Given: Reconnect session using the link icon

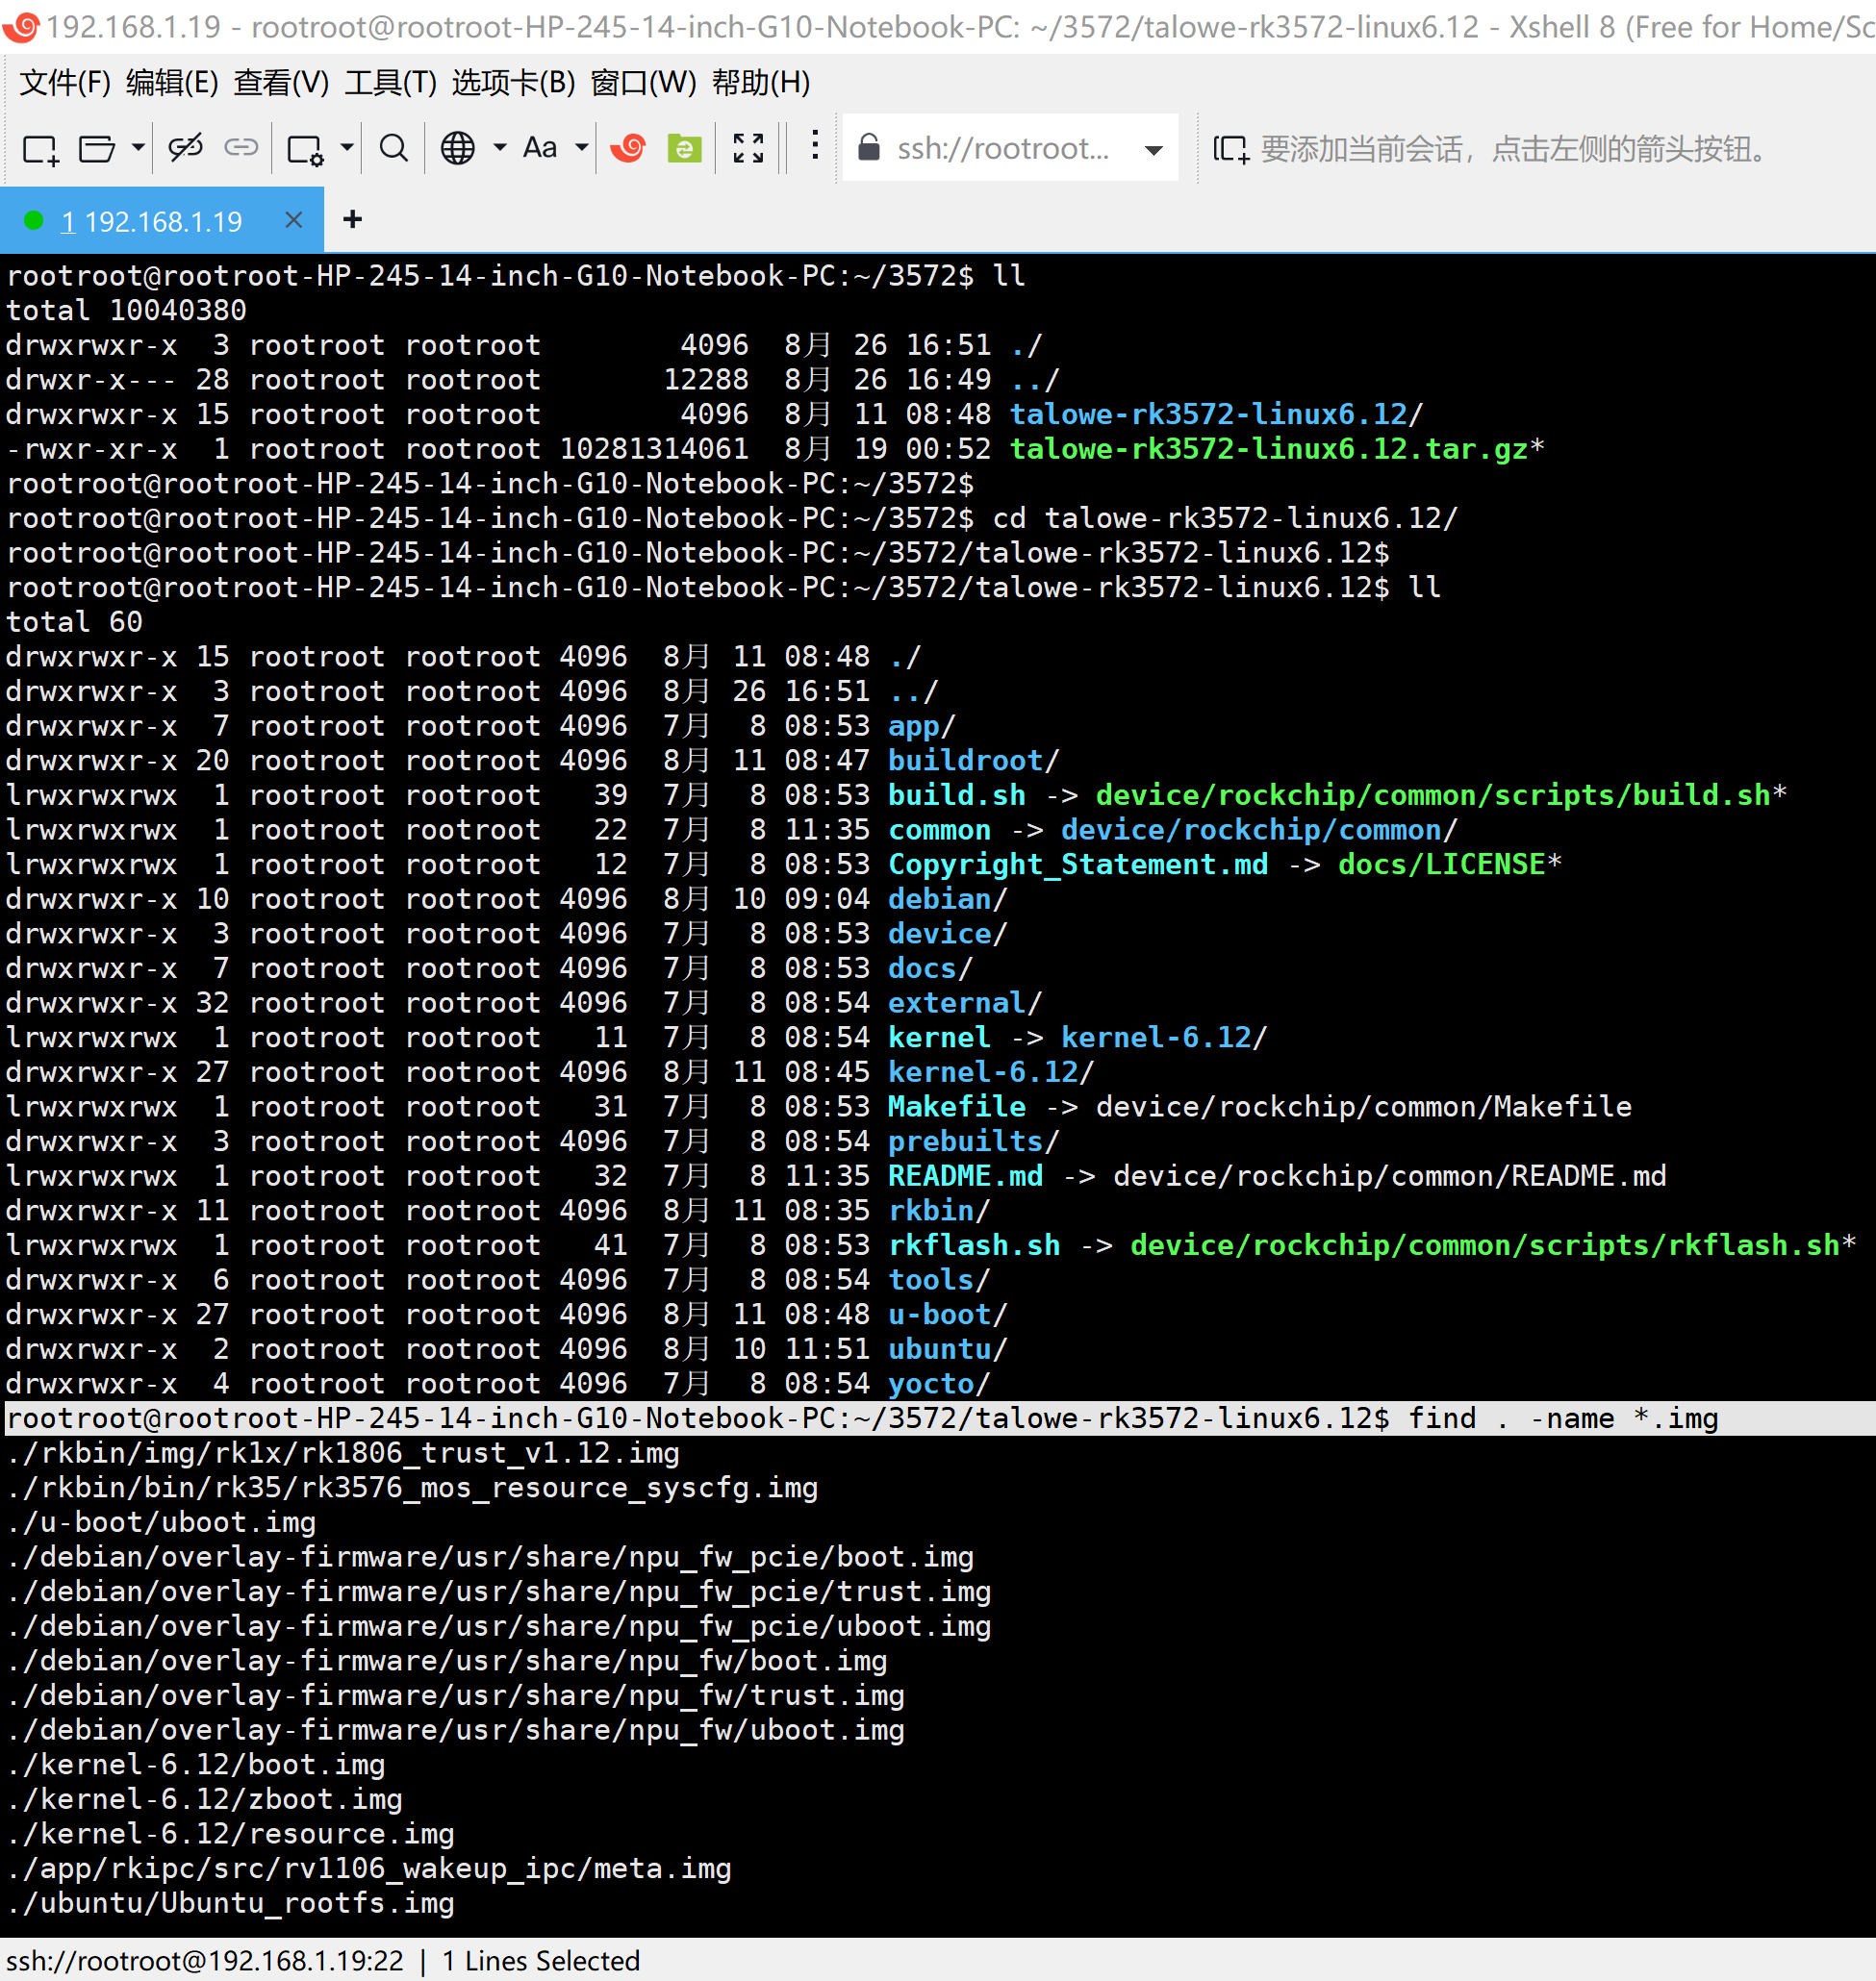Looking at the screenshot, I should coord(241,149).
